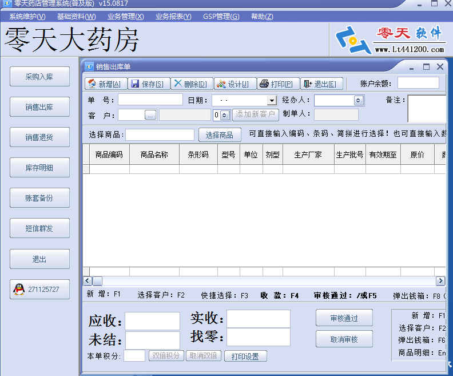Click the 打印(P) print toolbar button
The image size is (453, 376).
point(278,84)
